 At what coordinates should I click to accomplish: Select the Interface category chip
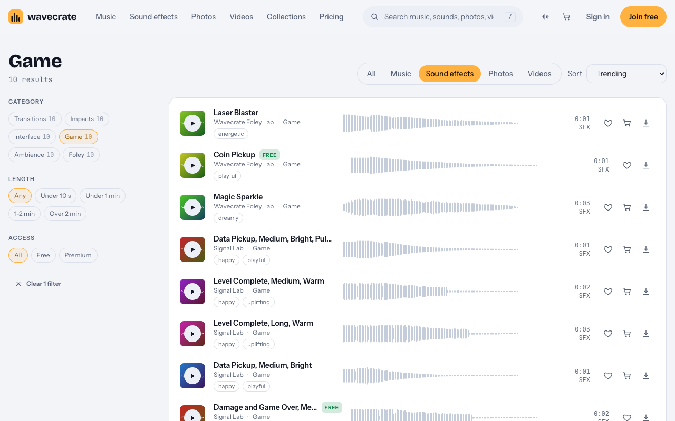(x=32, y=137)
